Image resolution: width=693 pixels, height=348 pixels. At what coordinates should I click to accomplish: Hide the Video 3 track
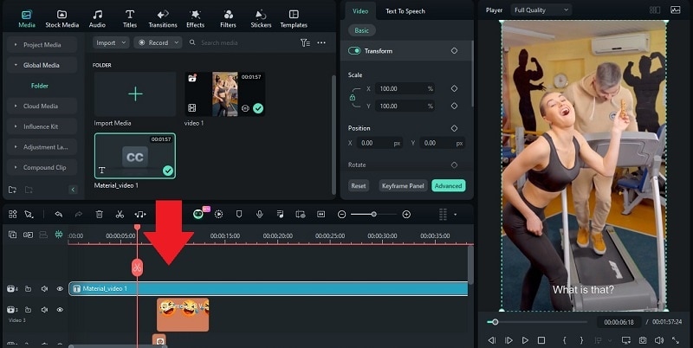click(60, 310)
